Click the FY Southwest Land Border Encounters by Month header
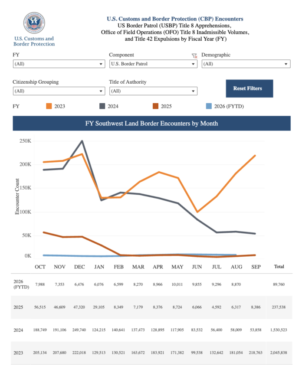This screenshot has width=302, height=366. point(151,123)
